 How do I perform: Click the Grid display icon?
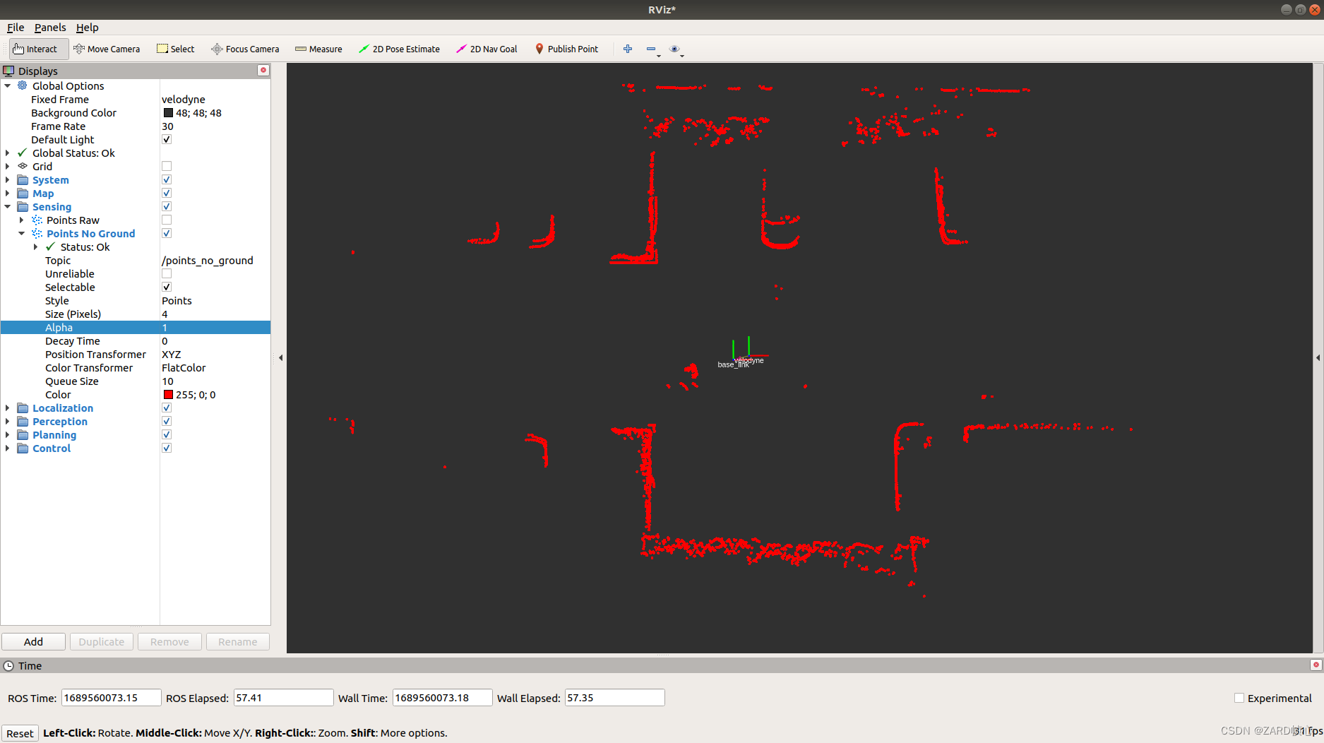click(23, 166)
